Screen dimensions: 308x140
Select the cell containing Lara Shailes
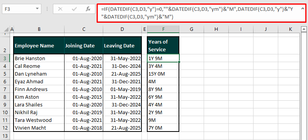coord(39,105)
